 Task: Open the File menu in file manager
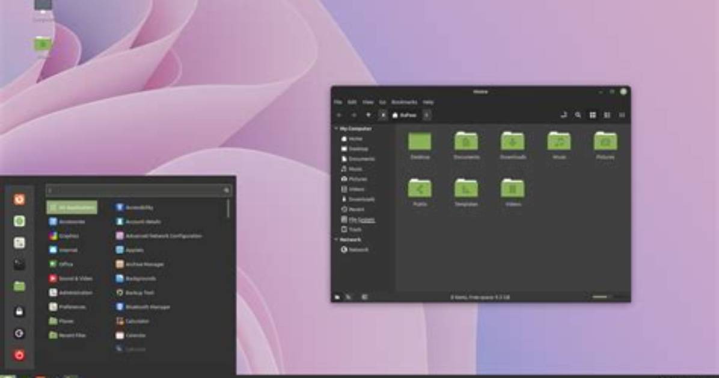338,102
